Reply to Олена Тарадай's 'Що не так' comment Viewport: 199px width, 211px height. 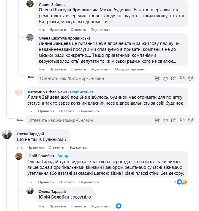[x=56, y=147]
